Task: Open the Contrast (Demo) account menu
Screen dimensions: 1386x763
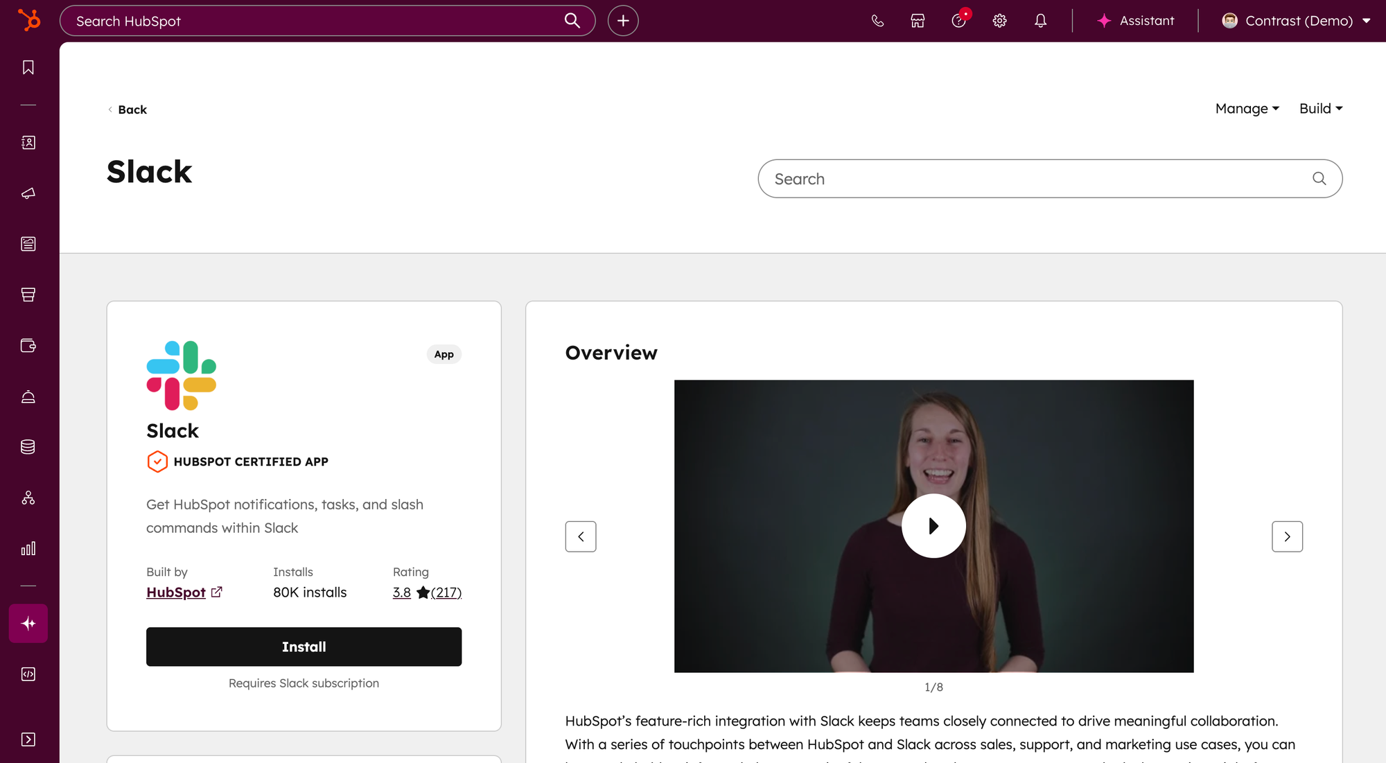Action: (1296, 21)
